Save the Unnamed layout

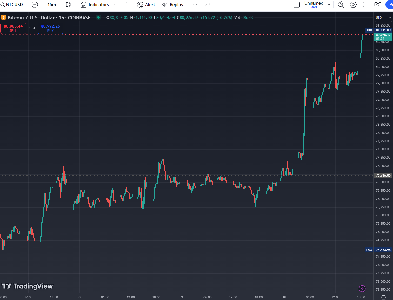coord(314,7)
